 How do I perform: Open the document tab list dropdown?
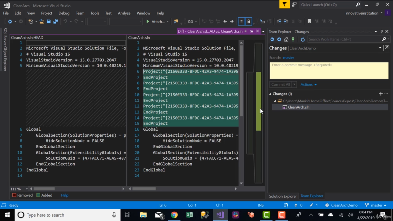click(x=263, y=32)
